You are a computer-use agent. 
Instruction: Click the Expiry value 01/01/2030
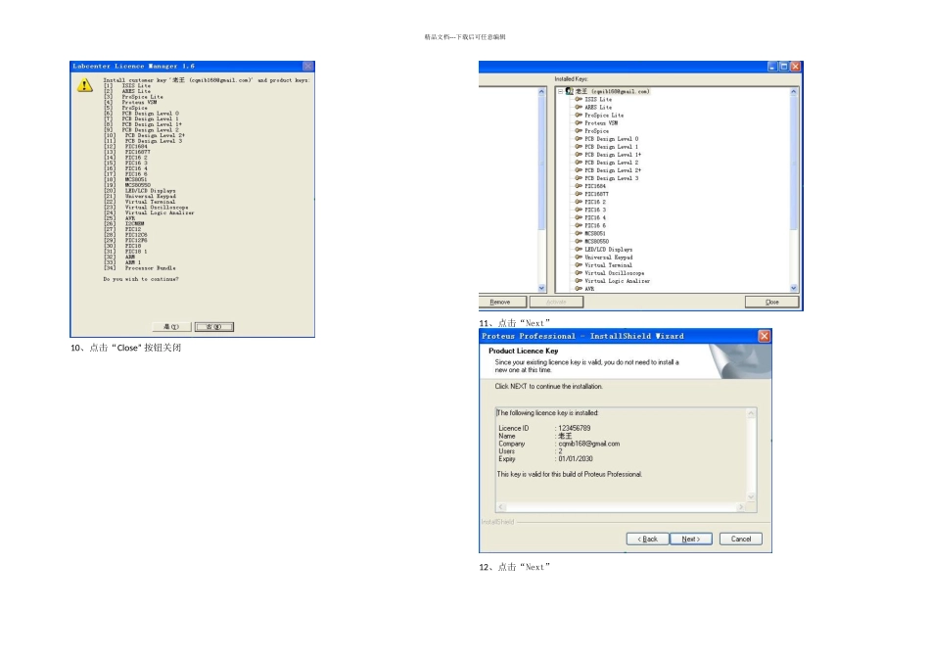[576, 458]
